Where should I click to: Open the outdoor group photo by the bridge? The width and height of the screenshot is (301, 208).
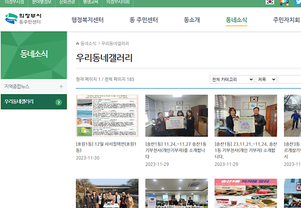[107, 193]
